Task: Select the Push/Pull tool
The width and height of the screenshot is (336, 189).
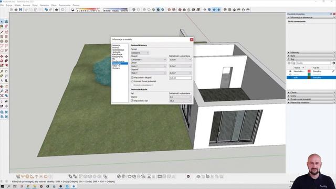Action: click(6, 56)
